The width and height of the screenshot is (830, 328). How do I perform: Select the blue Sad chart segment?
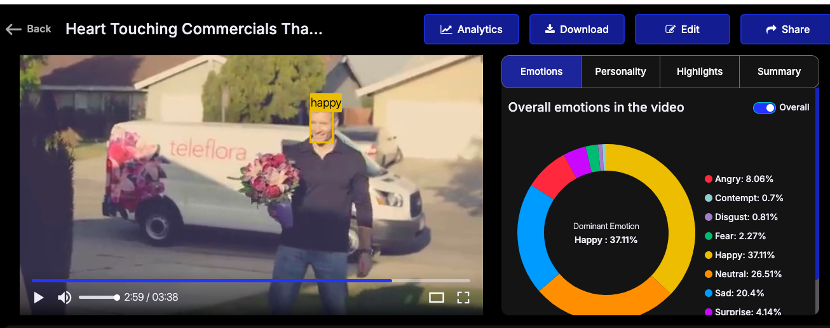(533, 238)
